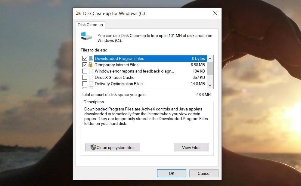Click the Clean up system files button

point(113,147)
